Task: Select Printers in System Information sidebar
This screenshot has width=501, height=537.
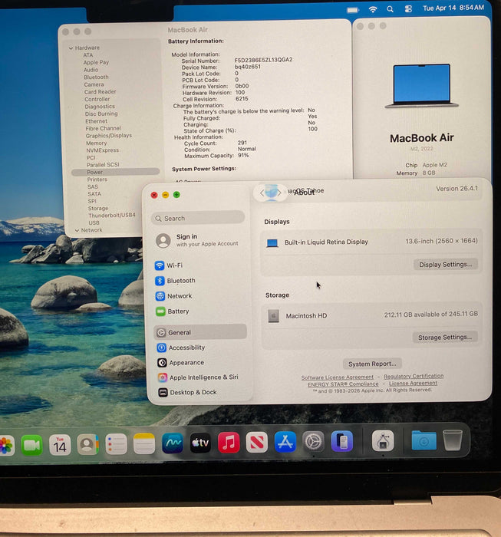Action: [x=97, y=180]
